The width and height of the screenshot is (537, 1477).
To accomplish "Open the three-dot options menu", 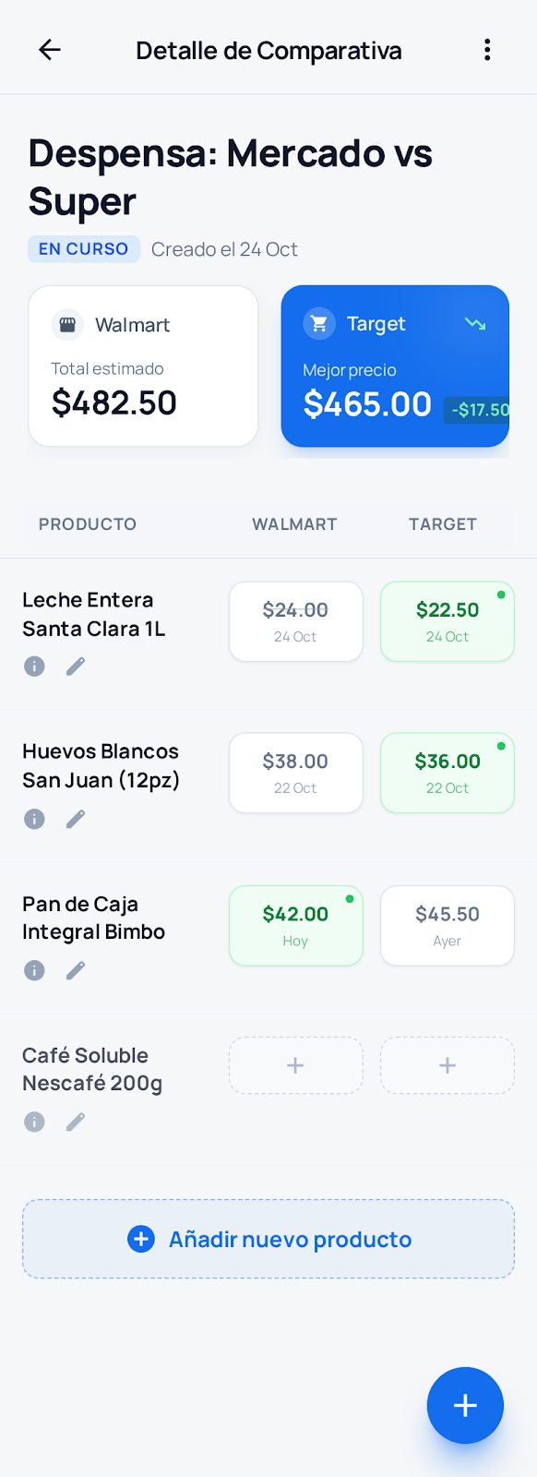I will (x=487, y=50).
